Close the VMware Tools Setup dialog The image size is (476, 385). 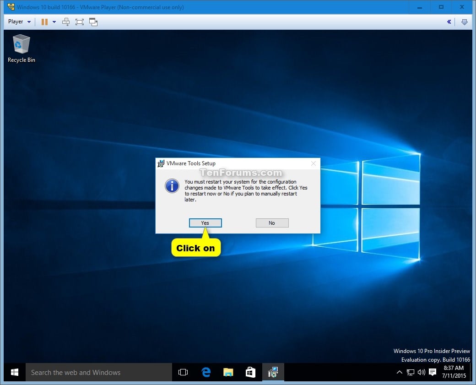(x=313, y=163)
